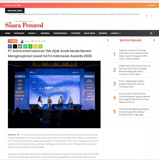Share article via dark green Line icon
The image size is (159, 160).
(30, 46)
